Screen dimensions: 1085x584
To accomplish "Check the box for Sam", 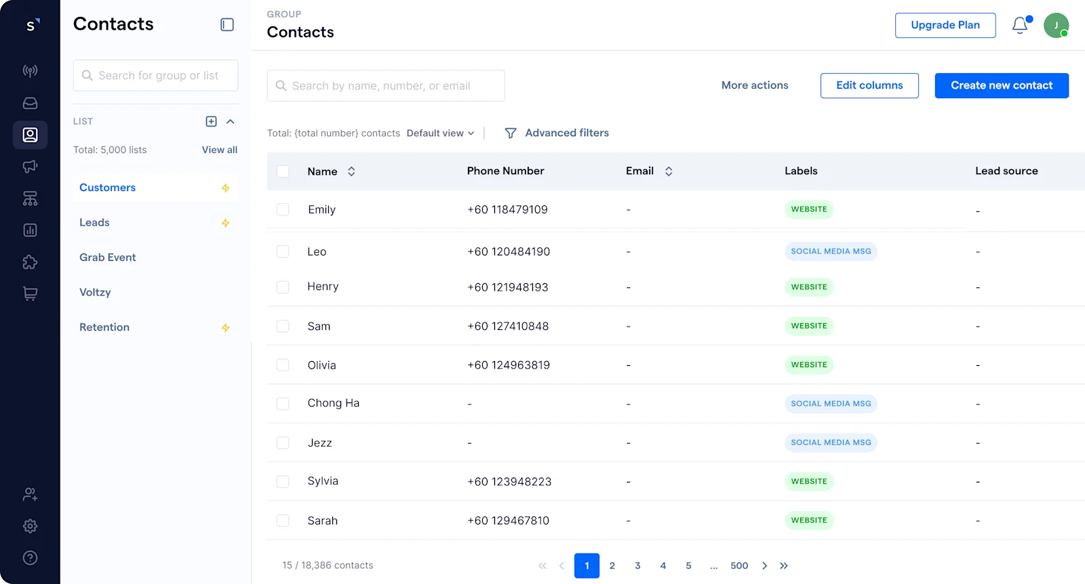I will pos(283,327).
